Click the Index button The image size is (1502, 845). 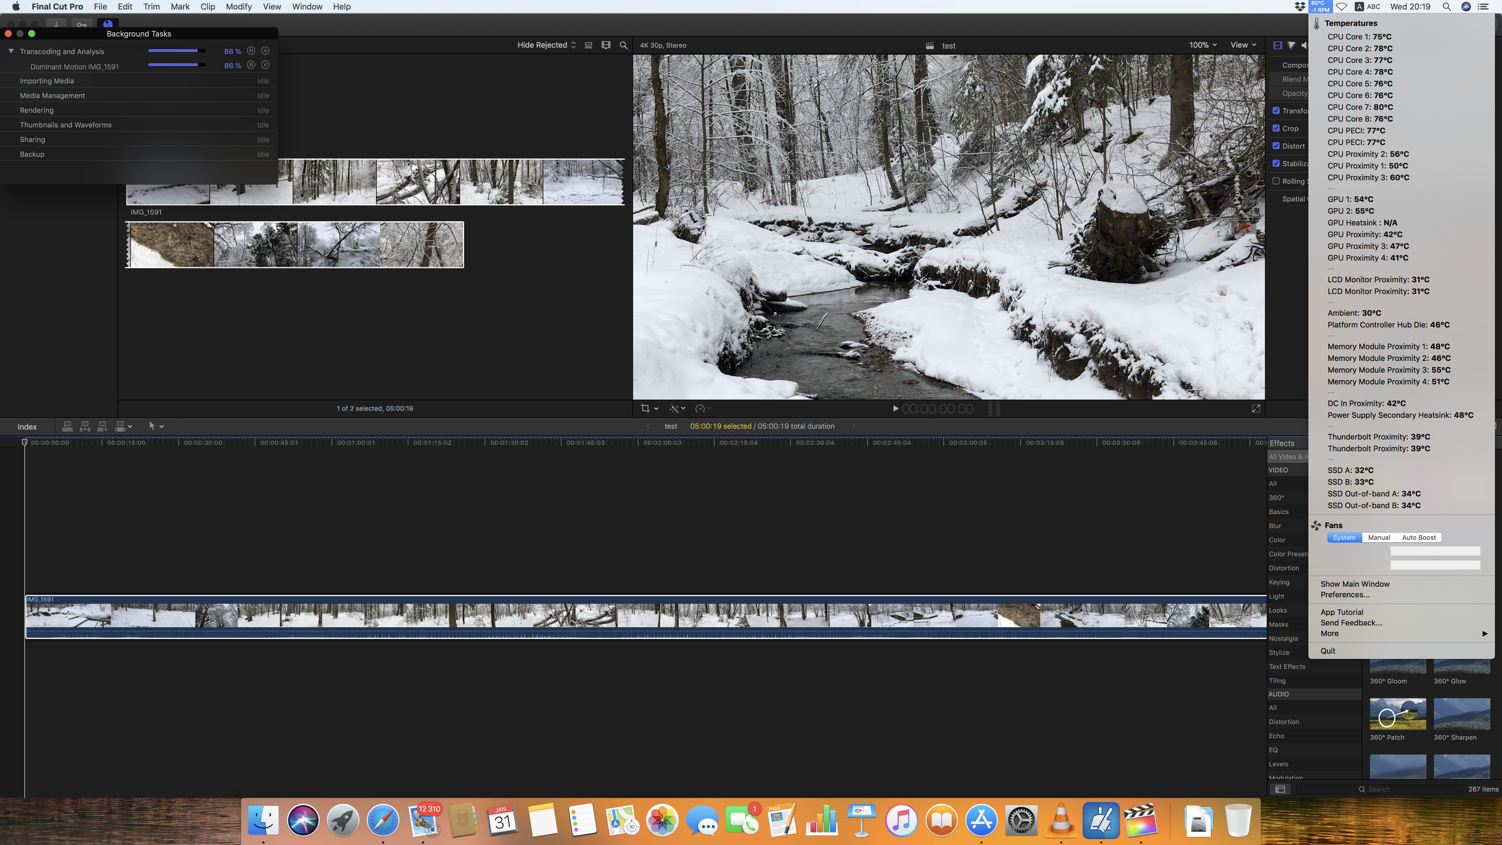click(27, 427)
